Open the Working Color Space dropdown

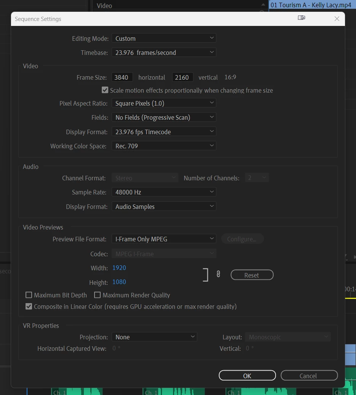[164, 146]
